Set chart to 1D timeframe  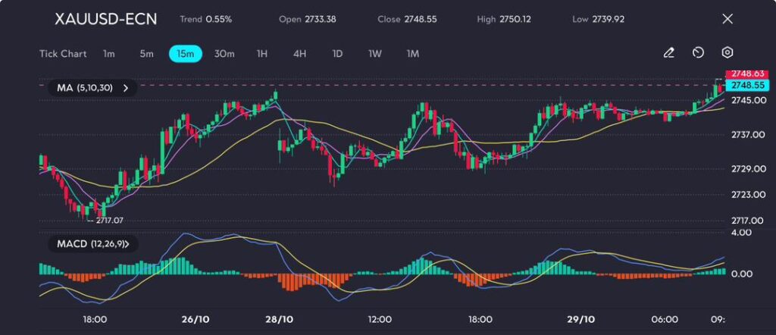[337, 54]
